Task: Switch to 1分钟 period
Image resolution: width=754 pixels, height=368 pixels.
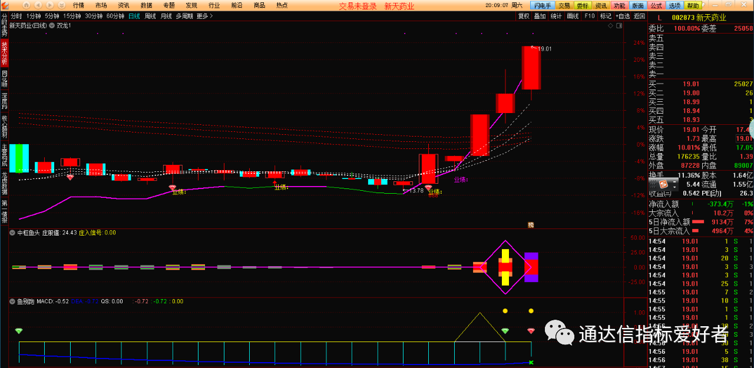Action: [34, 16]
